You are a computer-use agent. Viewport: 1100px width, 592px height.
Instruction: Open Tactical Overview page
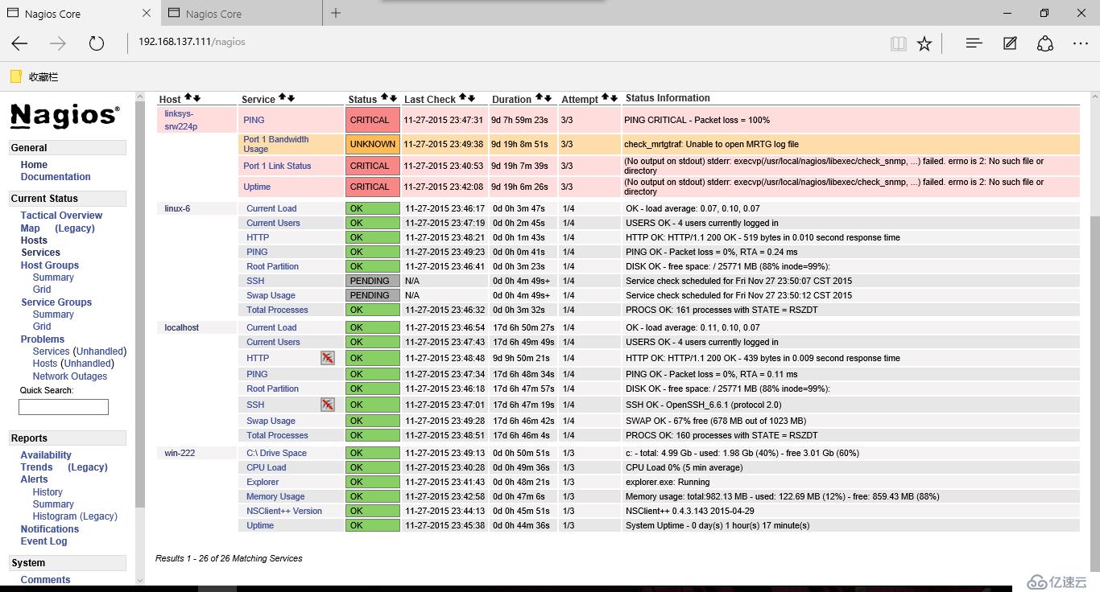[x=61, y=216]
